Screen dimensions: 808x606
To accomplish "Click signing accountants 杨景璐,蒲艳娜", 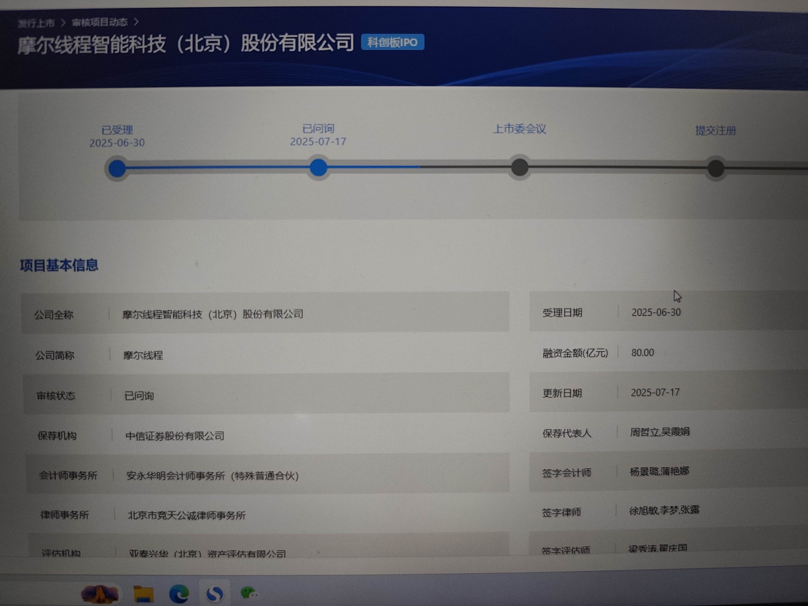I will click(x=659, y=471).
